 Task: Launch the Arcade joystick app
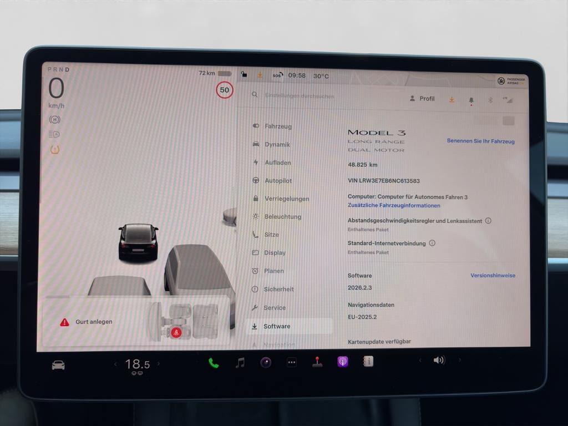pos(317,362)
